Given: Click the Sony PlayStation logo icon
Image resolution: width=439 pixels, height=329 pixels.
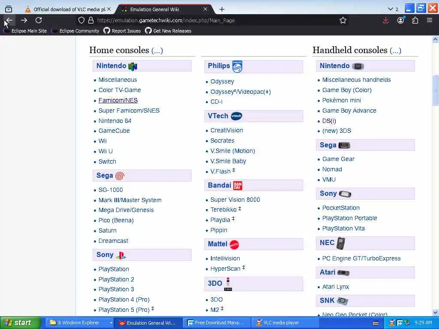Looking at the screenshot, I should click(x=121, y=255).
